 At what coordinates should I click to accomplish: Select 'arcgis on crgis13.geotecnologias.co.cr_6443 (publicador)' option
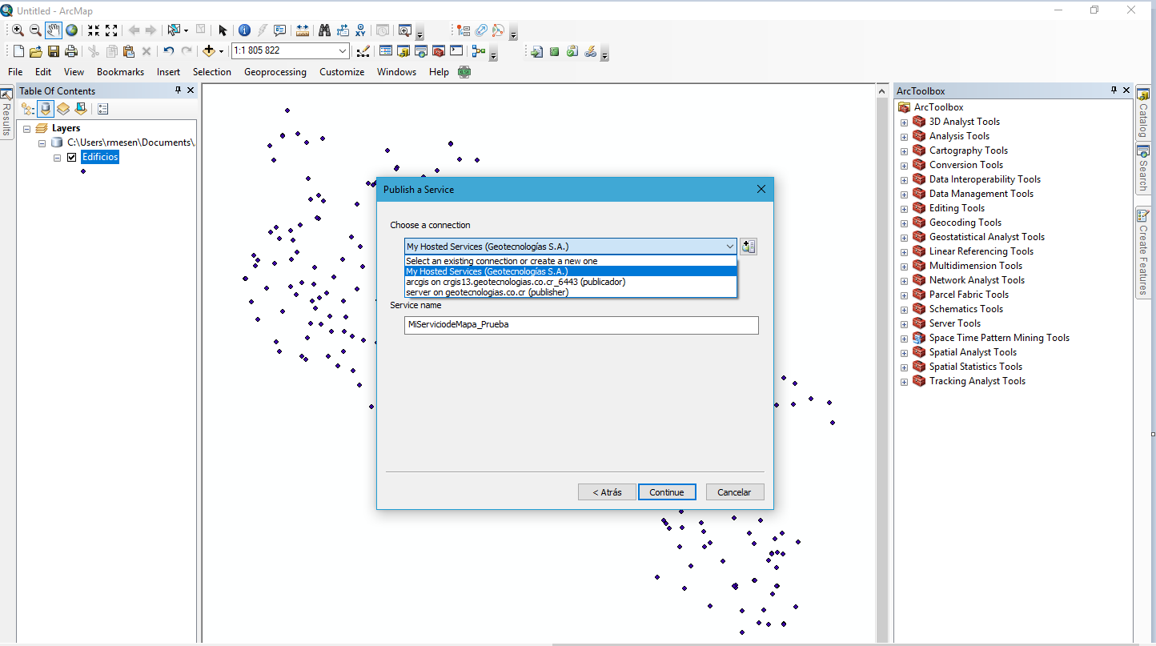pyautogui.click(x=570, y=282)
